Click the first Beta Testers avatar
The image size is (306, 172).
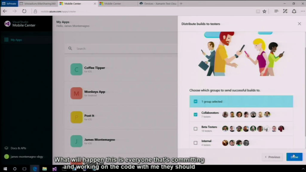[225, 128]
